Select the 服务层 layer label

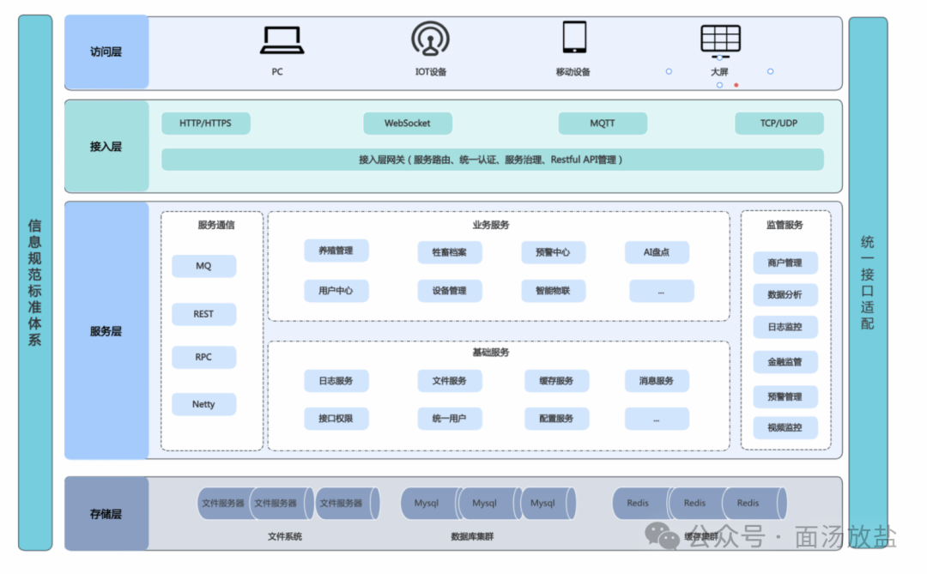point(106,331)
